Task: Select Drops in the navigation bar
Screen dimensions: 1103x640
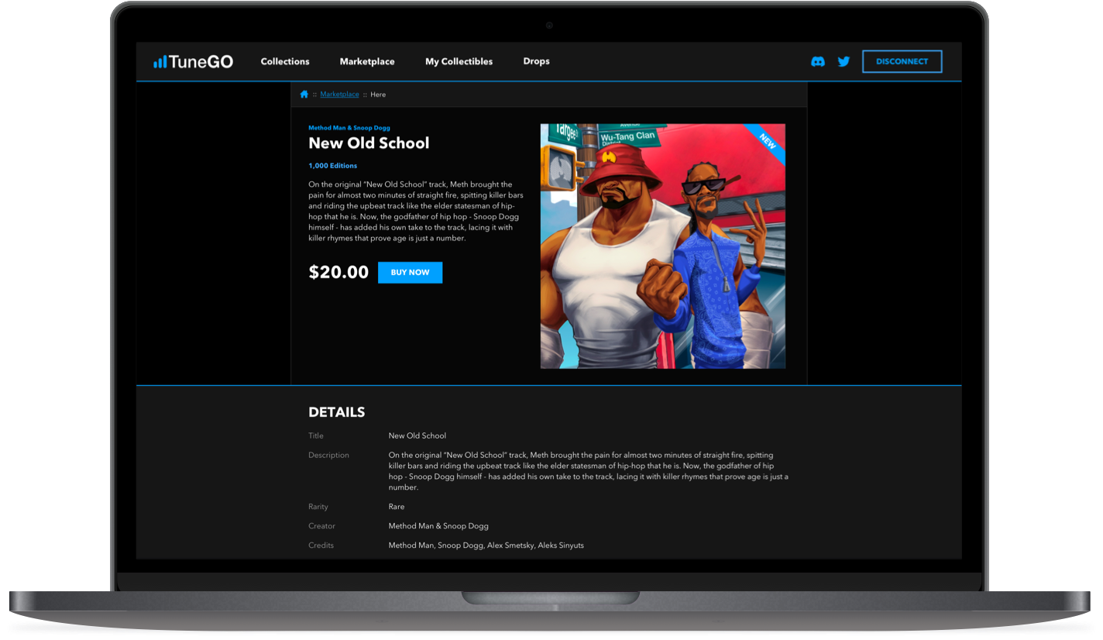Action: point(536,62)
